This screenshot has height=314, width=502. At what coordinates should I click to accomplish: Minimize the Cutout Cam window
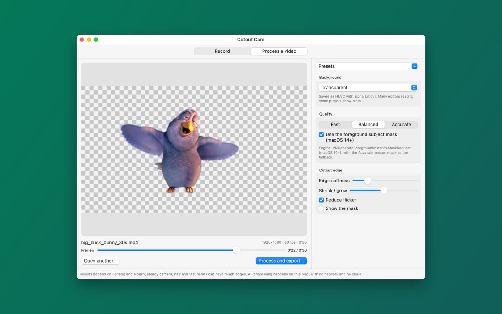pos(89,40)
